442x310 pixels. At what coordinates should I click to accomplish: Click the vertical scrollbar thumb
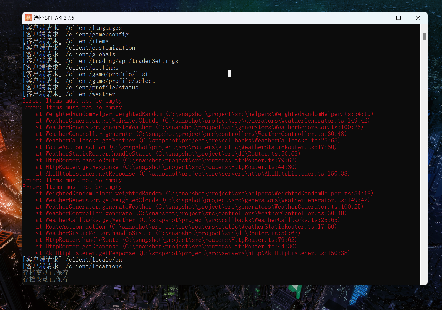[x=424, y=36]
